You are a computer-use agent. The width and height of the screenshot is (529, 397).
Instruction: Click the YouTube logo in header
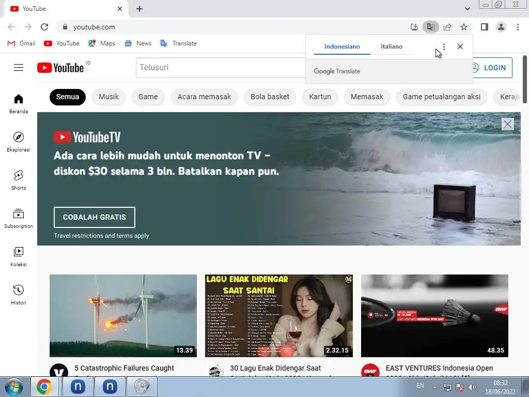[60, 68]
